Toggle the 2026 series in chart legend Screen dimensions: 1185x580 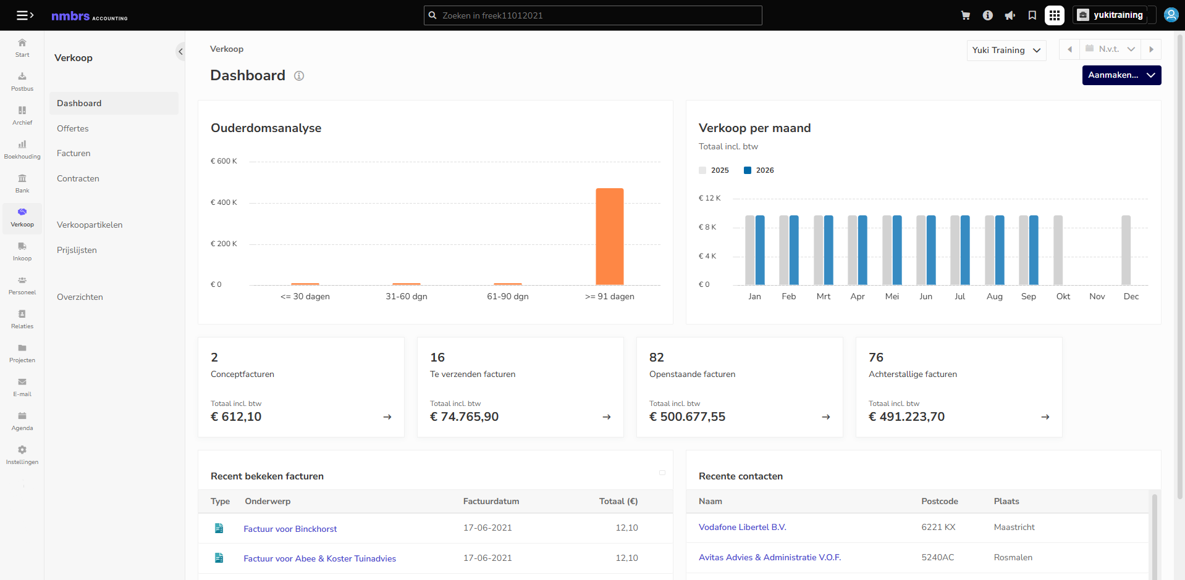(759, 170)
